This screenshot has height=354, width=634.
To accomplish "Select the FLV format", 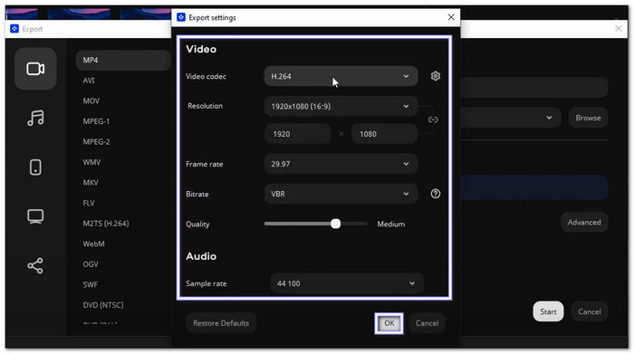I will tap(89, 203).
